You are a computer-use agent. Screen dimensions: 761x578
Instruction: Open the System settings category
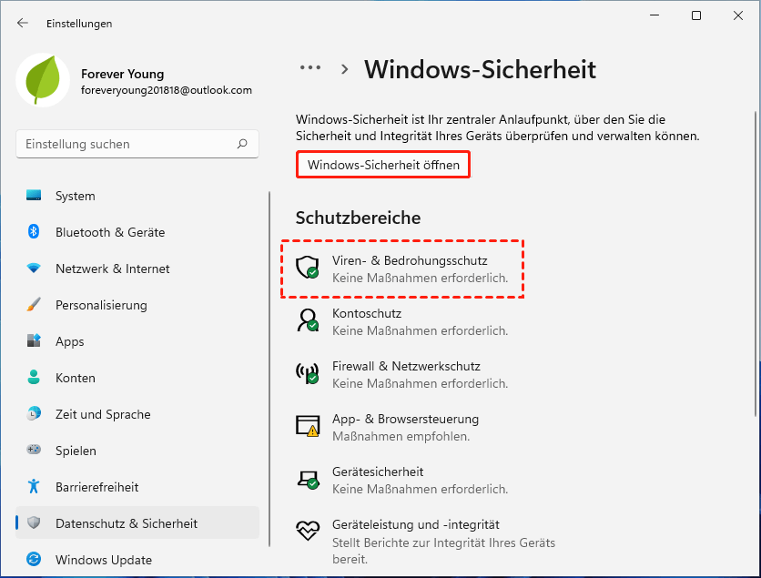75,196
